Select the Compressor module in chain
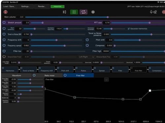 pyautogui.click(x=157, y=69)
